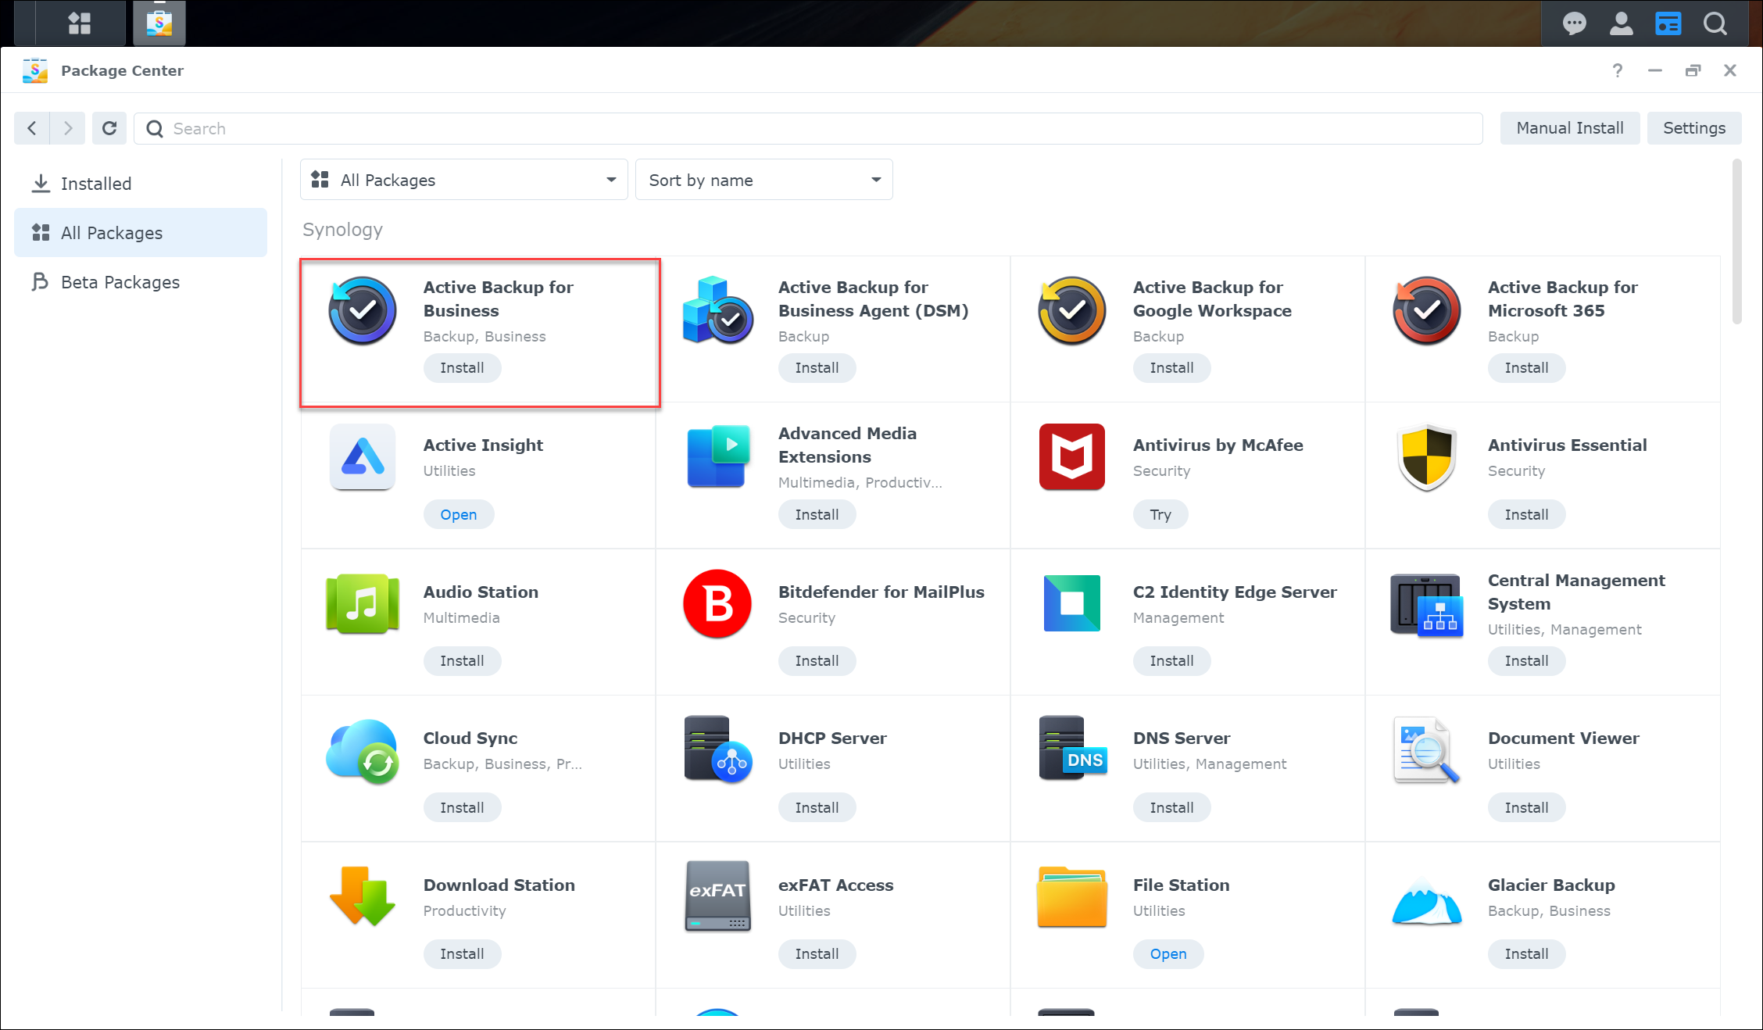Open the widgets panel icon
The image size is (1763, 1030).
pos(1668,23)
